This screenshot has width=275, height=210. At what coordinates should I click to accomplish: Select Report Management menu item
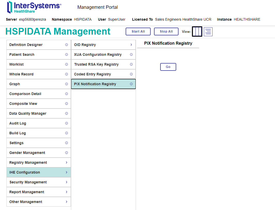click(39, 192)
